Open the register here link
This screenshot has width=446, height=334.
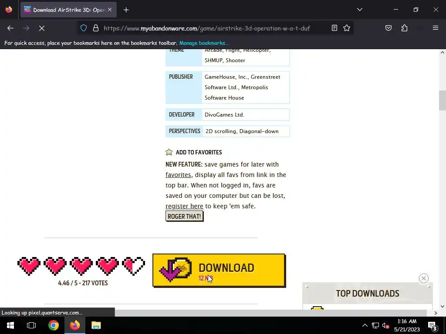pos(184,206)
